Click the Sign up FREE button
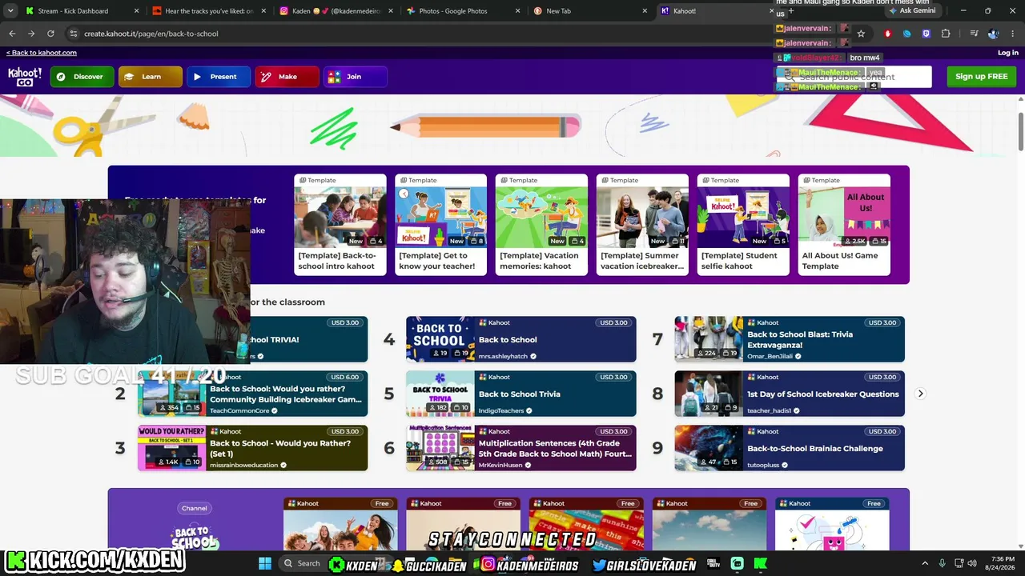Viewport: 1025px width, 576px height. (x=982, y=77)
